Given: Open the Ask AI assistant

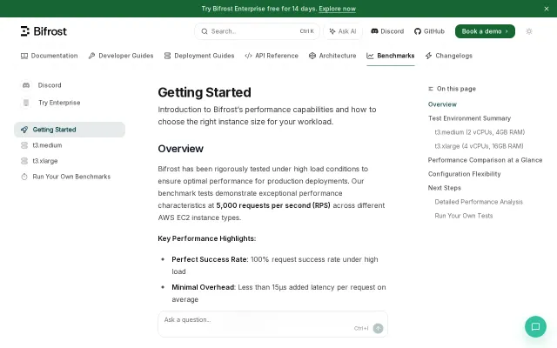Looking at the screenshot, I should 343,31.
